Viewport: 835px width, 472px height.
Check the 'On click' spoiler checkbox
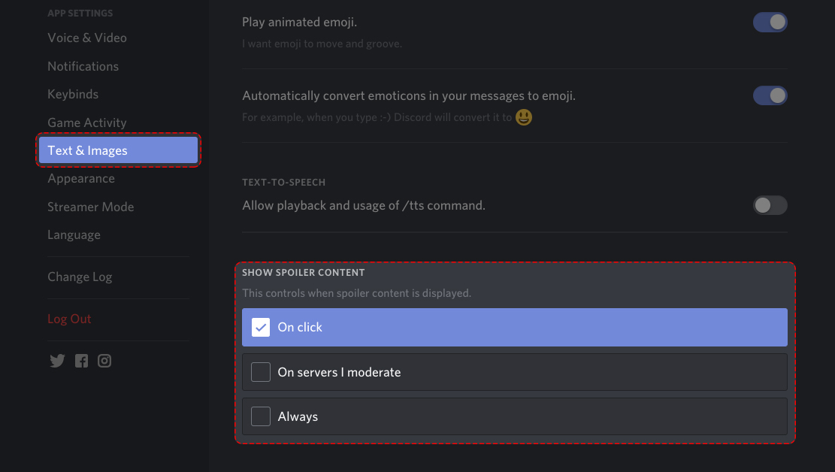pos(261,327)
